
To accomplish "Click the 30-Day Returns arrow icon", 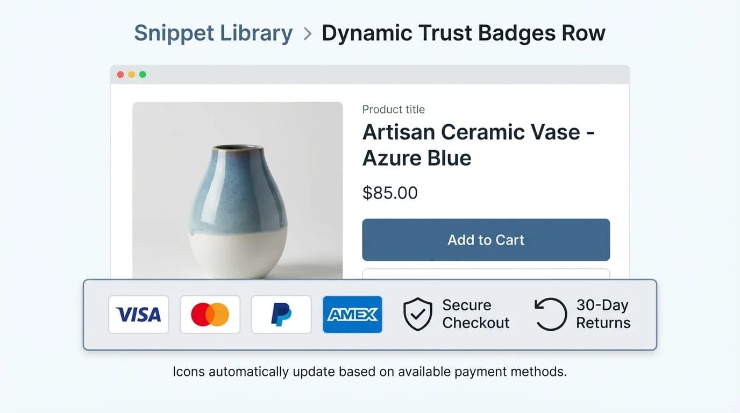I will click(551, 314).
